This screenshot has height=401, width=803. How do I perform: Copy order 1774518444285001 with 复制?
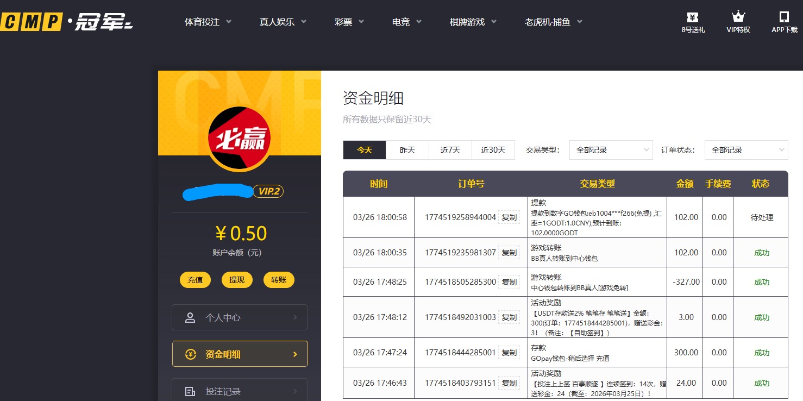(x=509, y=352)
